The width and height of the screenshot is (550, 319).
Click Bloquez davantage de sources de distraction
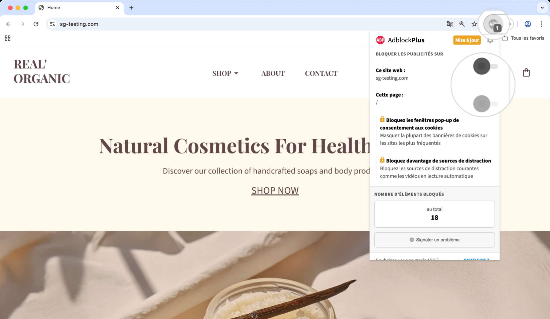click(438, 161)
